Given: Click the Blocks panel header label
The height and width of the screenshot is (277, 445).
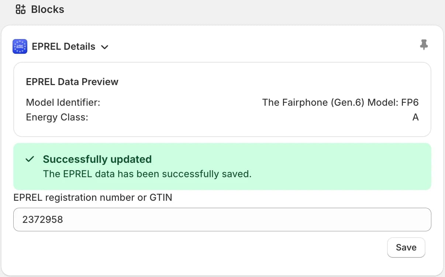Looking at the screenshot, I should (x=48, y=9).
